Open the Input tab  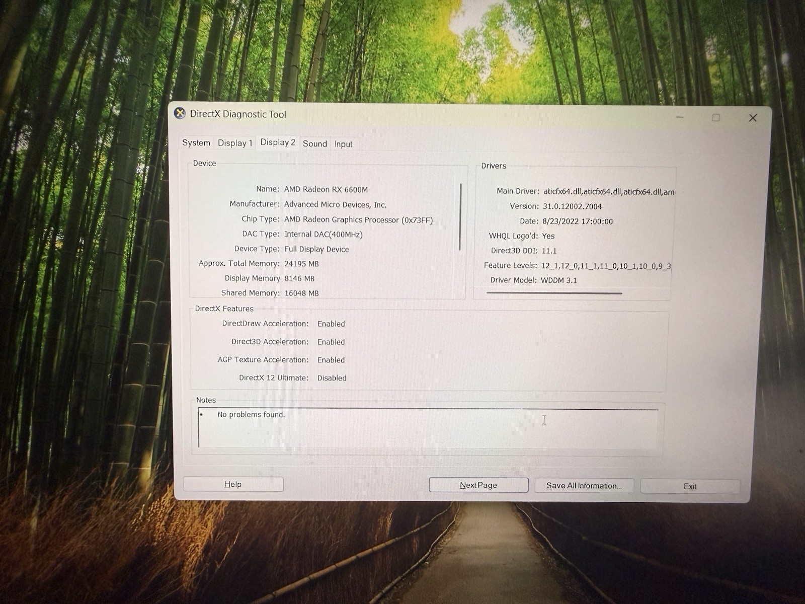click(x=344, y=144)
